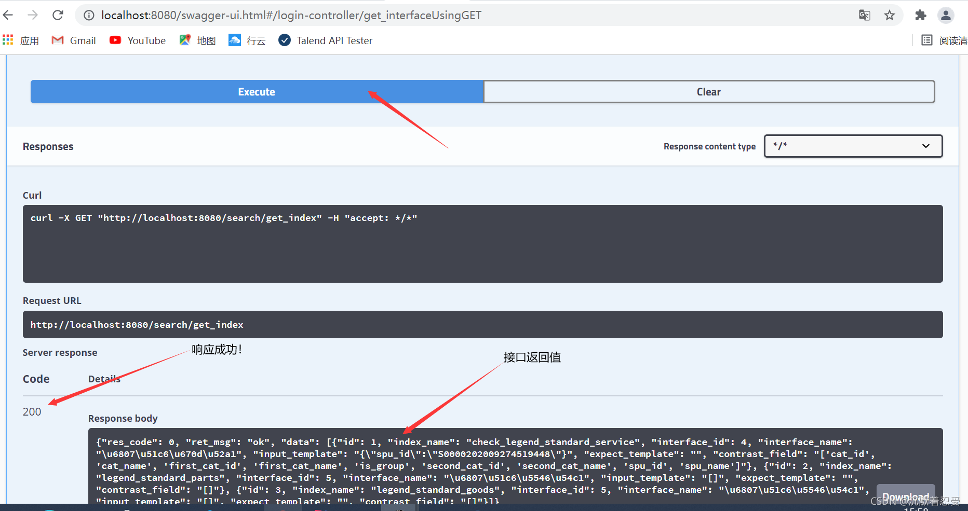The height and width of the screenshot is (511, 968).
Task: Open the 行云 bookmark
Action: pos(247,40)
